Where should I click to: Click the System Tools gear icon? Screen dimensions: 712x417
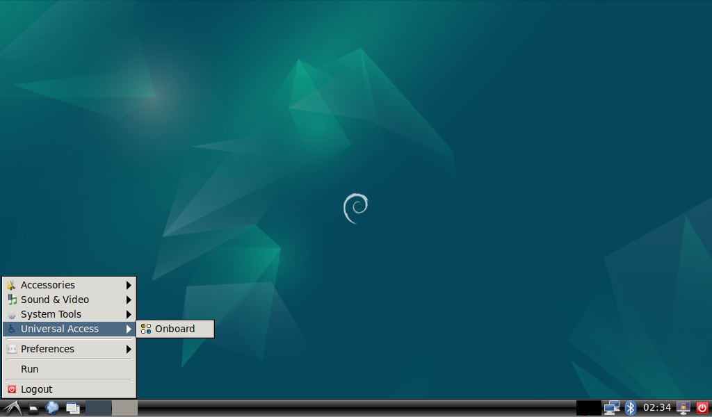(12, 314)
